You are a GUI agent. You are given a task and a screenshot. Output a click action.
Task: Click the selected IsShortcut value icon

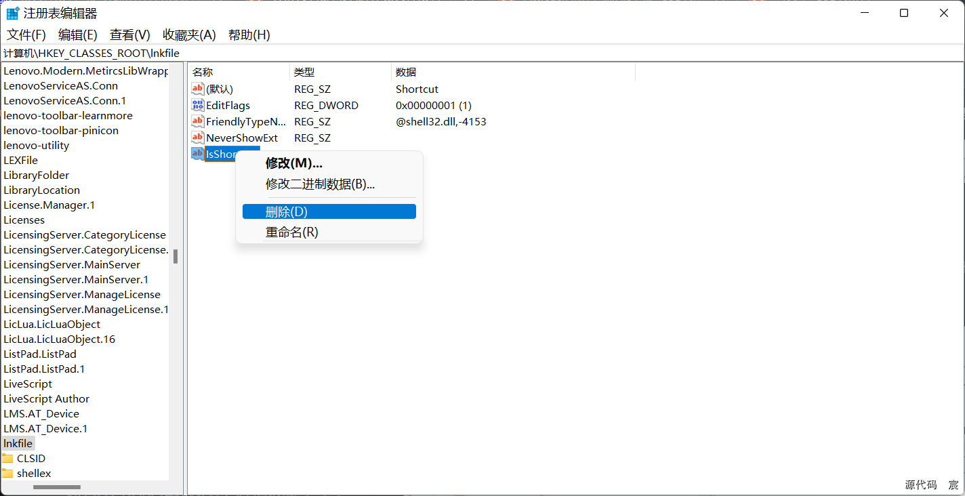[197, 154]
